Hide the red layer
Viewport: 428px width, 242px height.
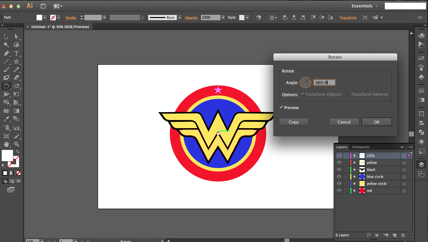339,191
